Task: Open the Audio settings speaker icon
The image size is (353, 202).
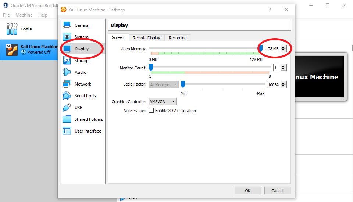Action: [67, 72]
